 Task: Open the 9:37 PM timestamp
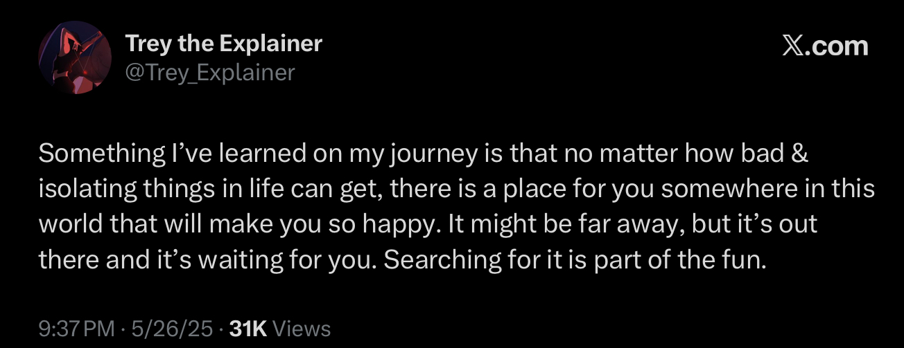click(76, 329)
